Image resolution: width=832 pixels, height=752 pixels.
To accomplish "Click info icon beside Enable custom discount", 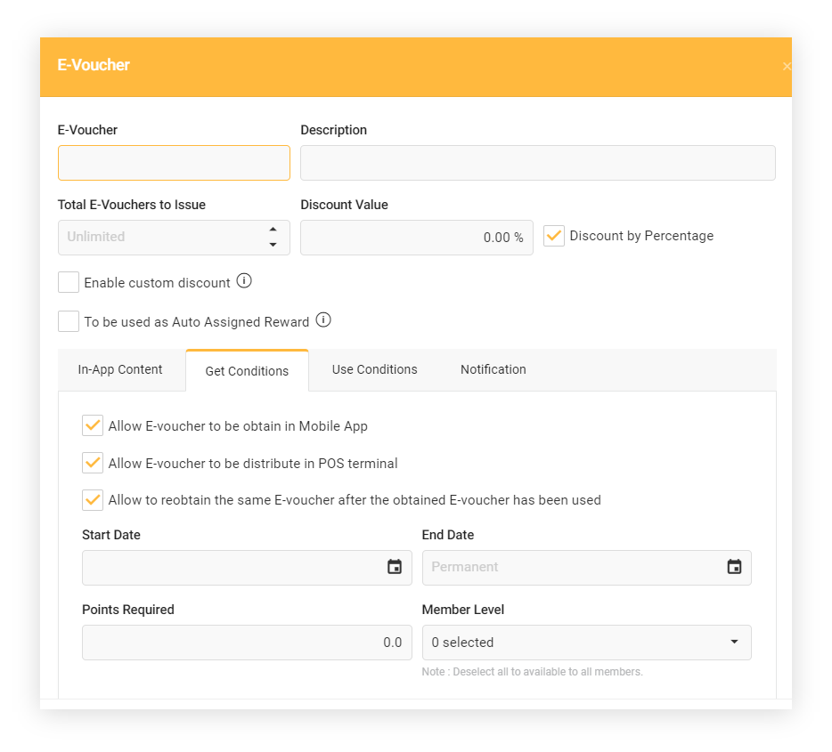I will pyautogui.click(x=244, y=281).
